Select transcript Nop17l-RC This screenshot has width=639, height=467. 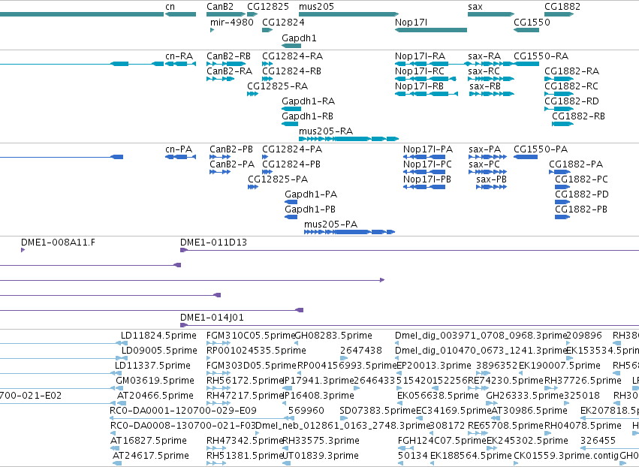pyautogui.click(x=426, y=79)
